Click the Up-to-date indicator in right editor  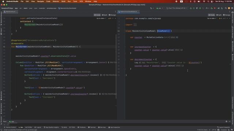pyautogui.click(x=212, y=19)
